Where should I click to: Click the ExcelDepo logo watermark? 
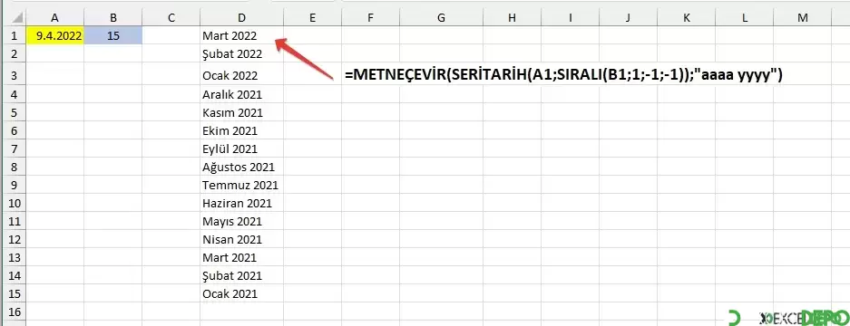tap(787, 318)
